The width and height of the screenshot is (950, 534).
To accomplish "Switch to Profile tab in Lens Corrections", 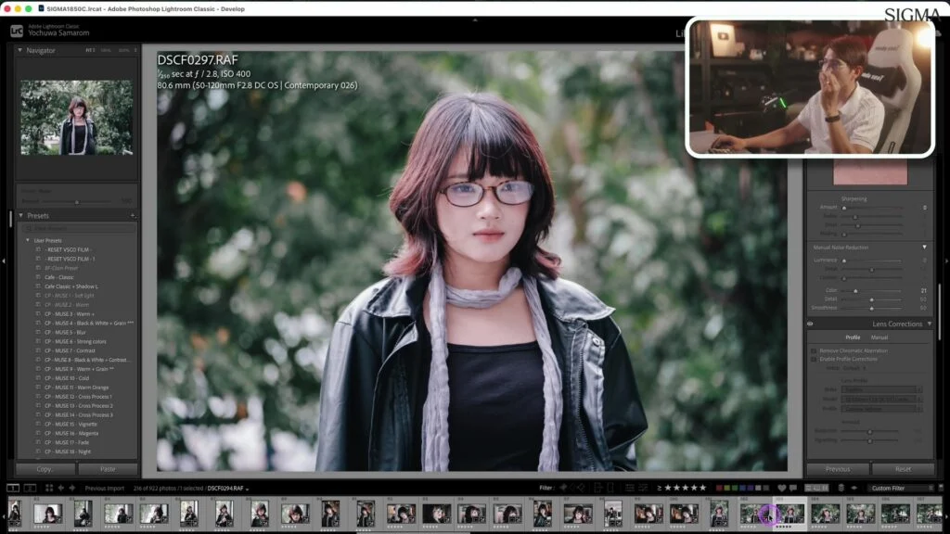I will pyautogui.click(x=853, y=337).
